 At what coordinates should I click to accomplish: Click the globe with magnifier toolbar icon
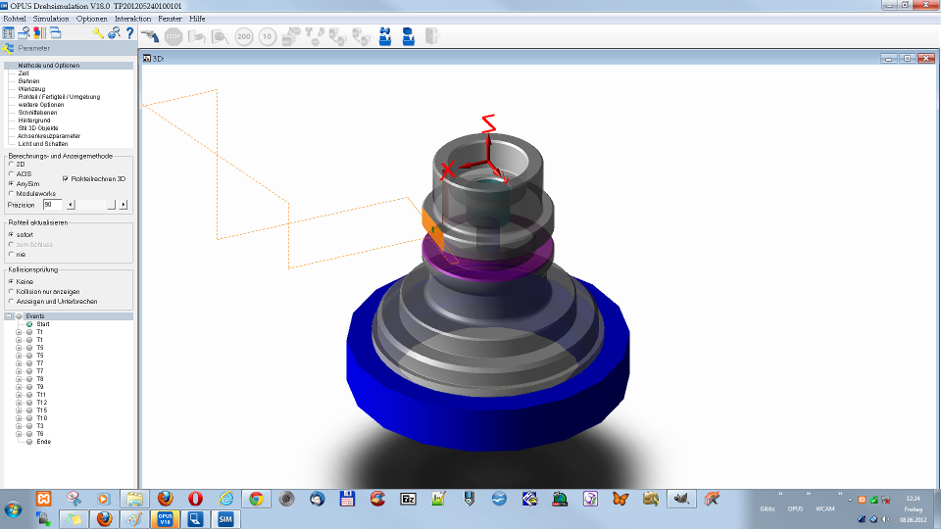coord(114,33)
